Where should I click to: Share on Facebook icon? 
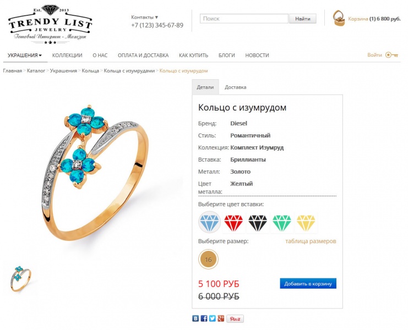point(204,318)
